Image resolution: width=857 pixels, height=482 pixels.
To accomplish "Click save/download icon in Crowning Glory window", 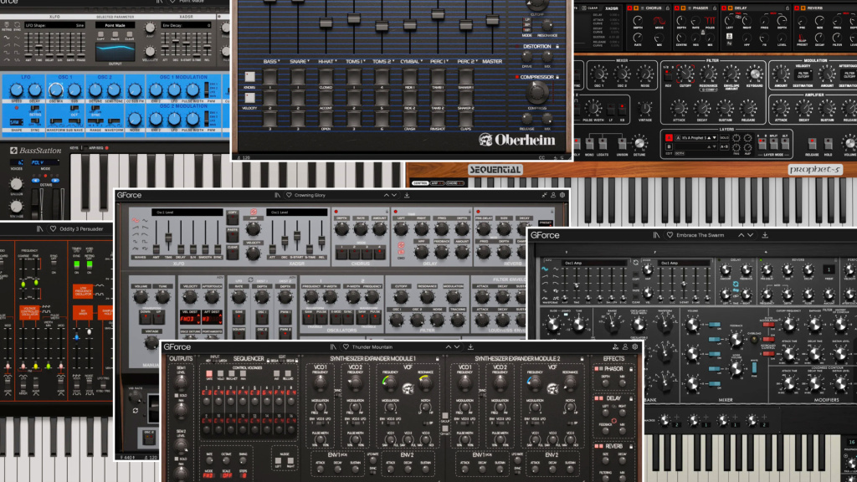I will [407, 195].
